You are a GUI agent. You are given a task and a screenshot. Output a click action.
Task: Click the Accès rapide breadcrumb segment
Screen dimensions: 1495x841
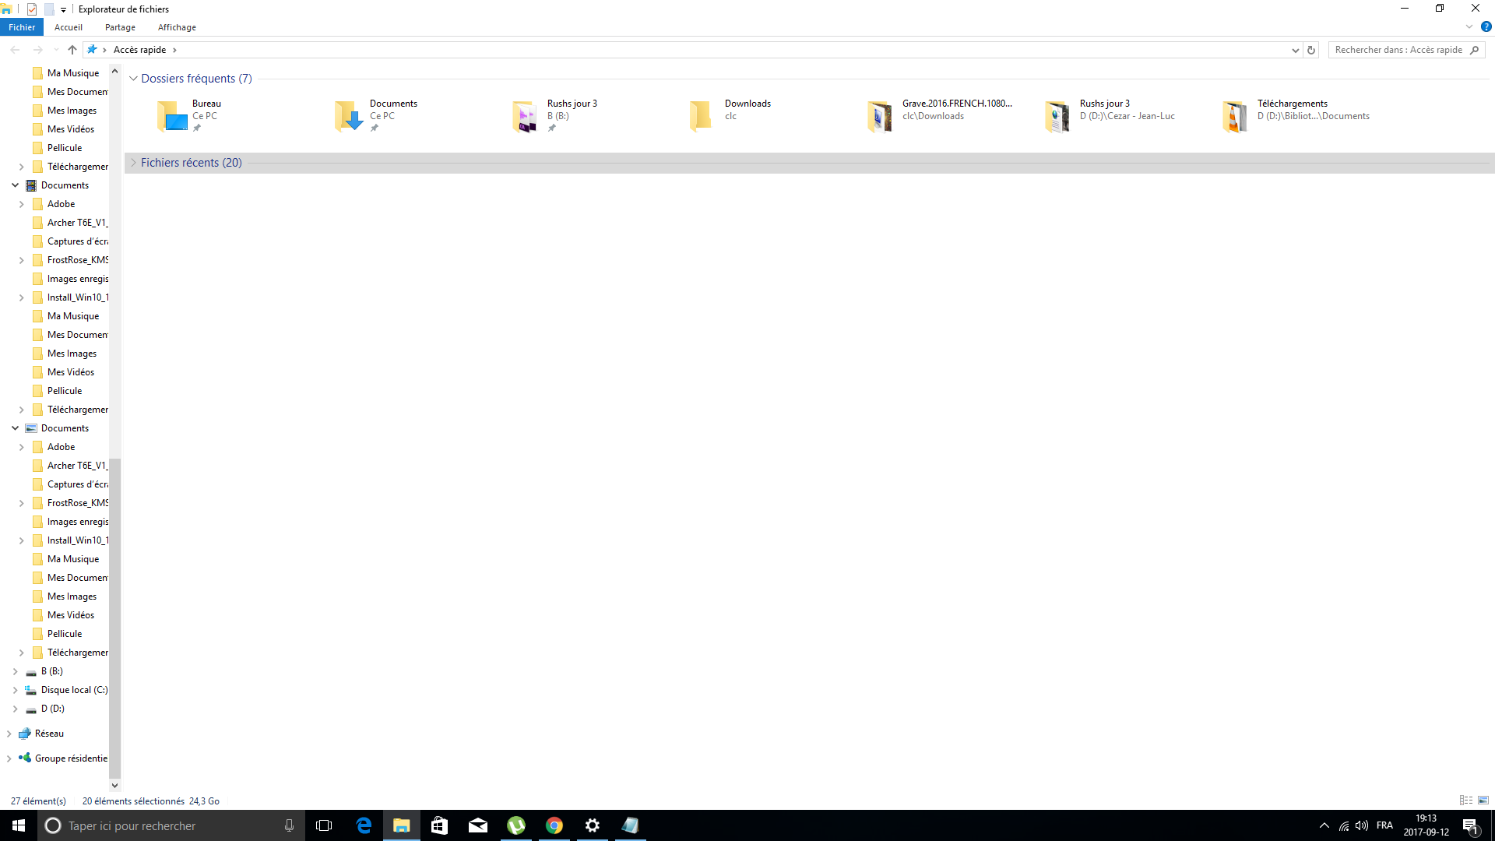140,50
